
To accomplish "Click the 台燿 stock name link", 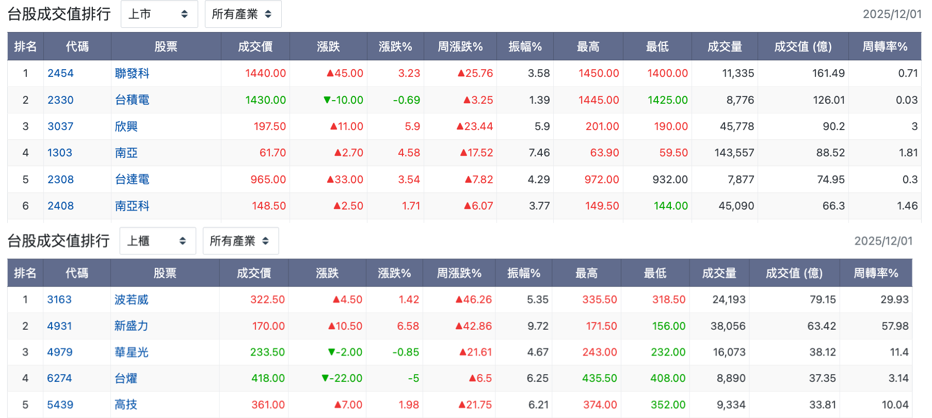I will pos(125,378).
